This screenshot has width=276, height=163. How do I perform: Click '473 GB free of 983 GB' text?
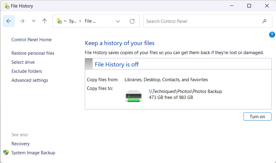click(171, 97)
